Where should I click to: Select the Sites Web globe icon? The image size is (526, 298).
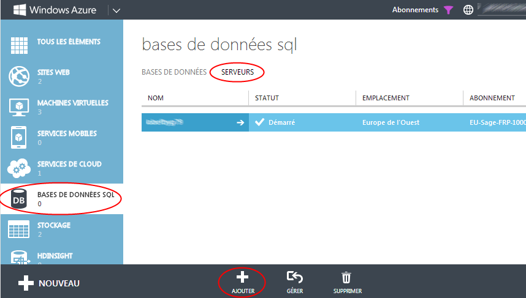click(x=19, y=76)
